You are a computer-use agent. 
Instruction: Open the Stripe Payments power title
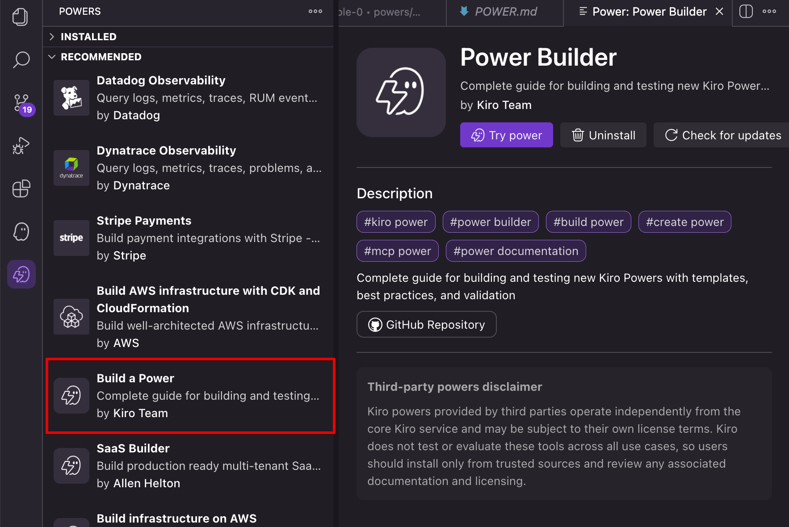click(144, 221)
